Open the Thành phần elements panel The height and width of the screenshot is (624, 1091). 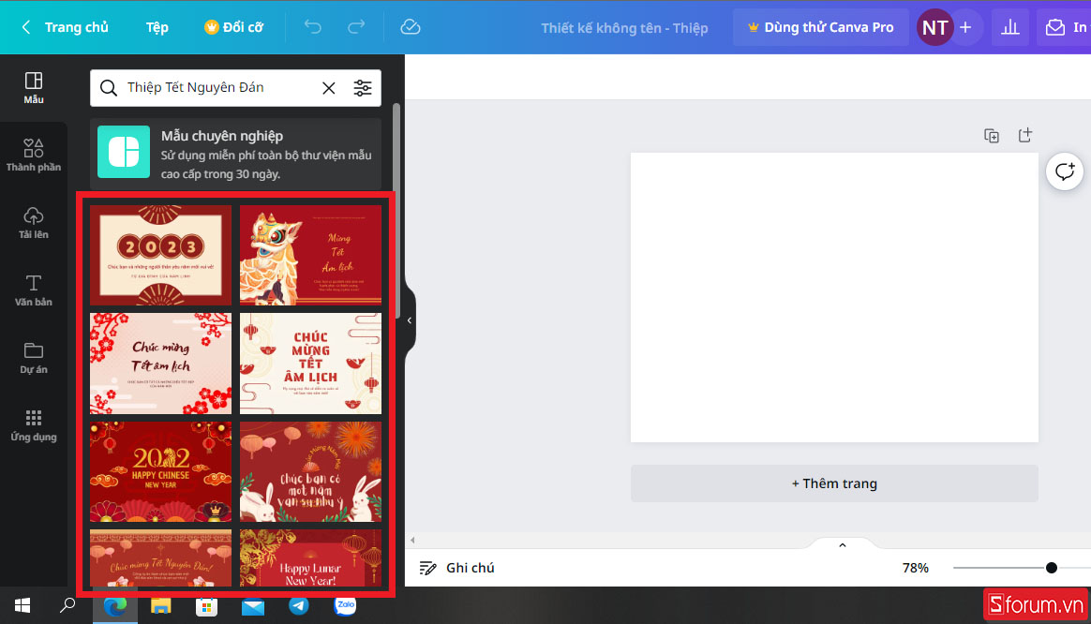tap(34, 156)
